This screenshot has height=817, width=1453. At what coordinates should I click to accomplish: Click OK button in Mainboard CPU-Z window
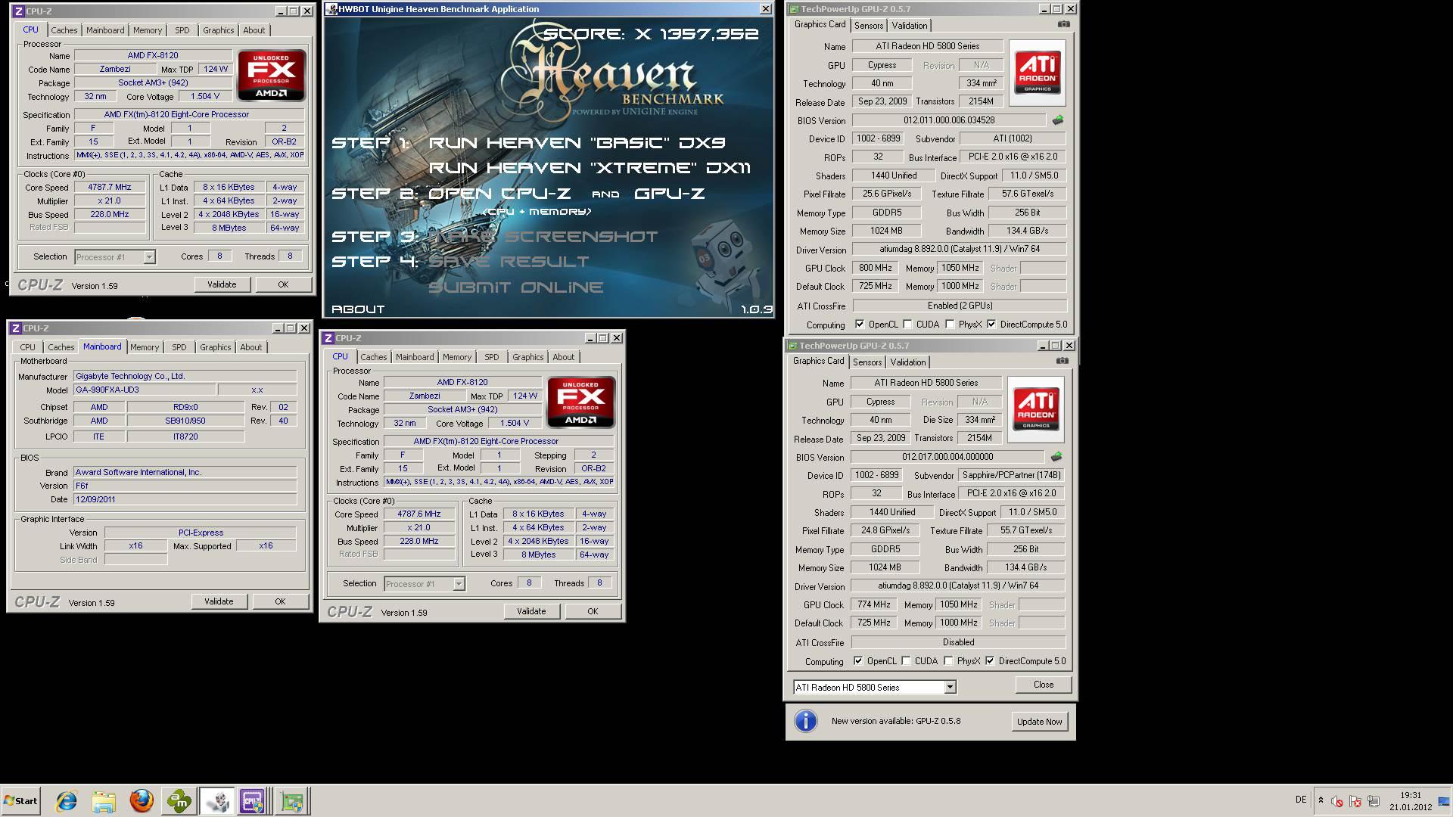click(x=280, y=601)
